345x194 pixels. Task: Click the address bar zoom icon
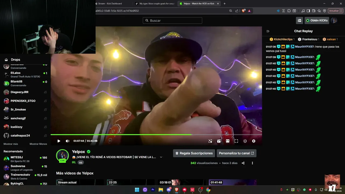tap(231, 11)
